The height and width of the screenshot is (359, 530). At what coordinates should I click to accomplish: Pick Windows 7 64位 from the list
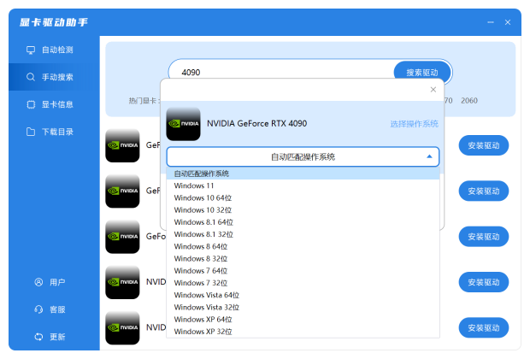tap(200, 270)
